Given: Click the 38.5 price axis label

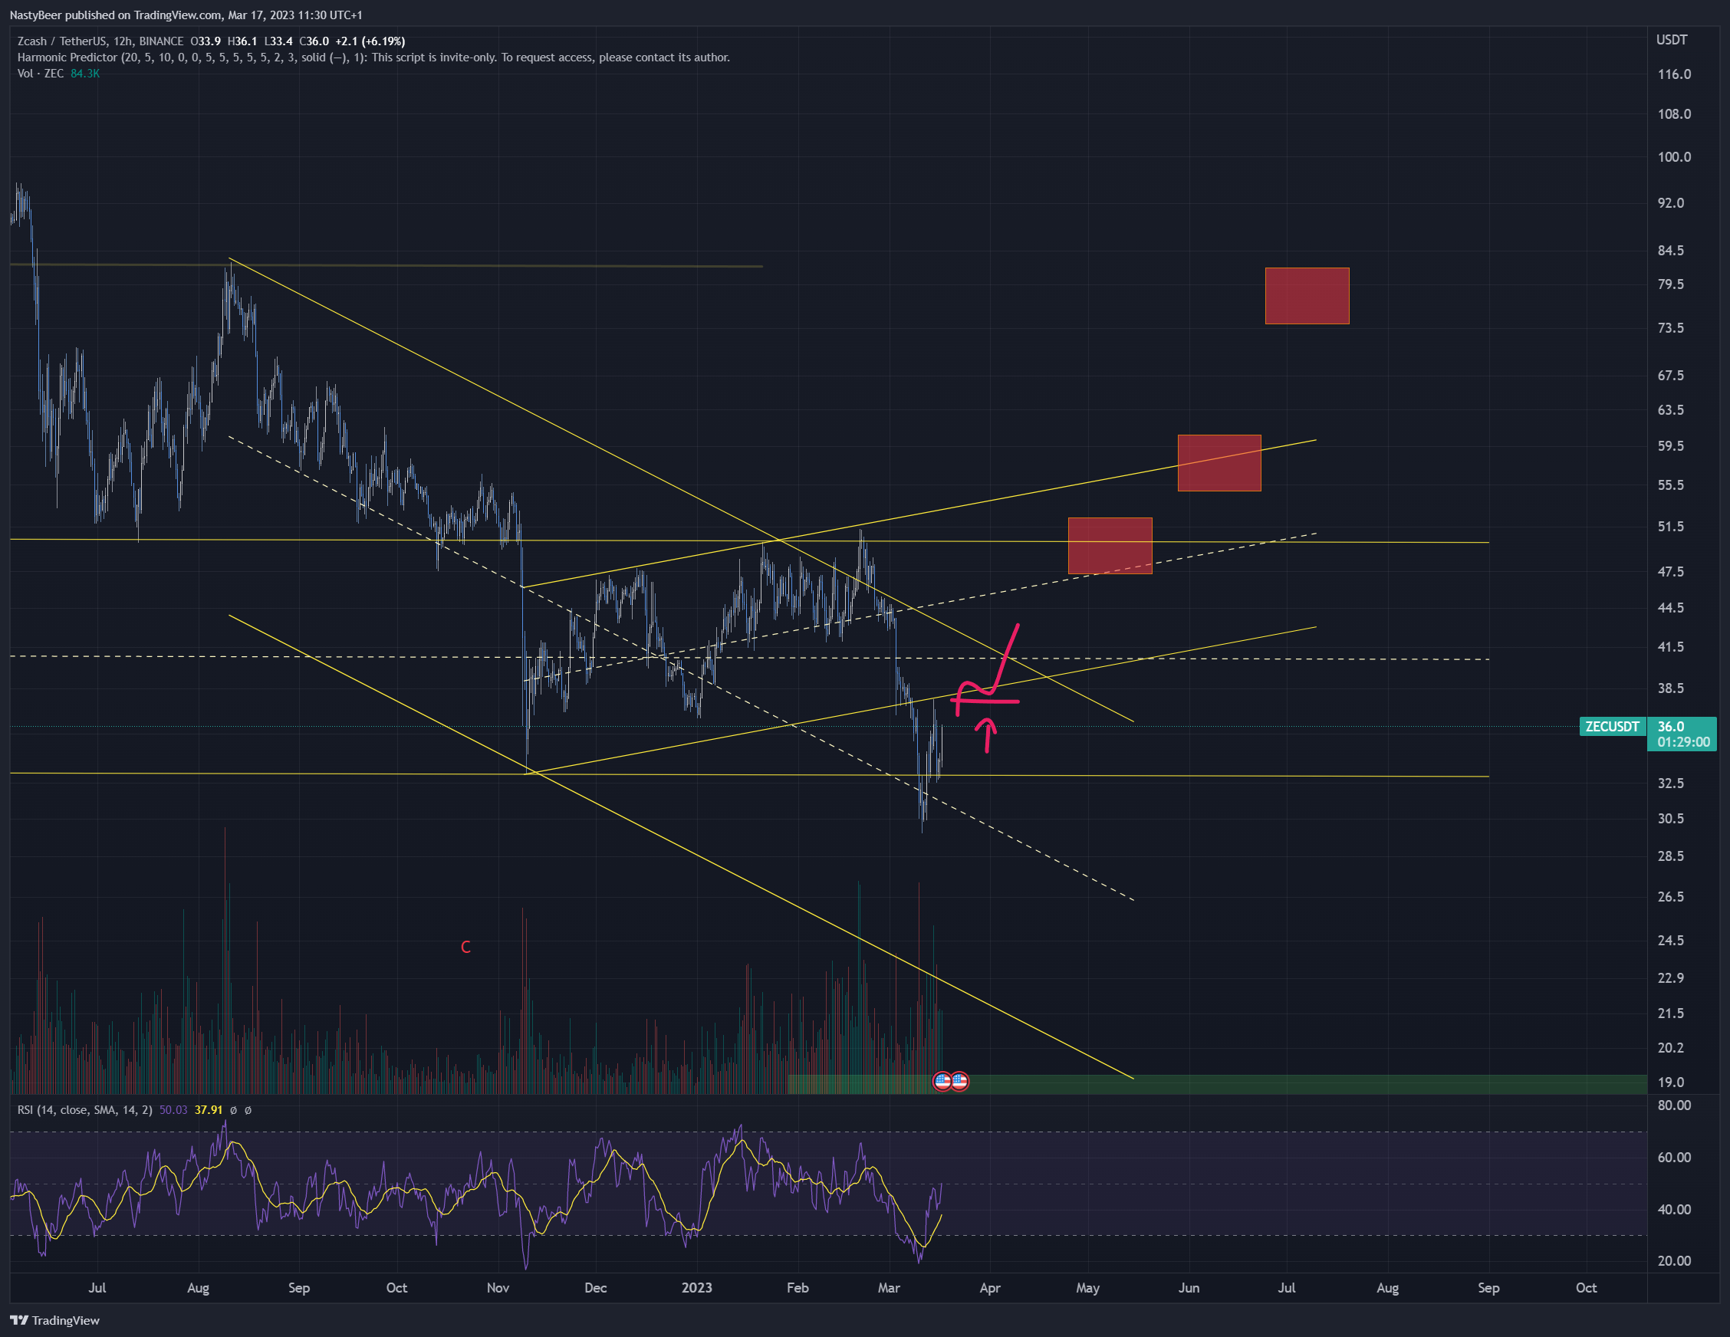Looking at the screenshot, I should coord(1671,688).
